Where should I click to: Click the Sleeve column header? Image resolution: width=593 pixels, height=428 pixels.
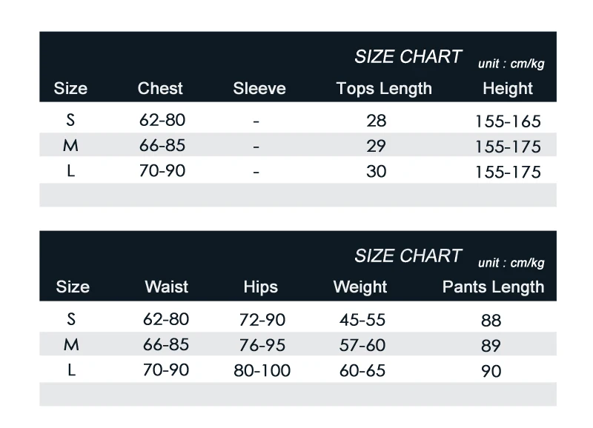[259, 88]
